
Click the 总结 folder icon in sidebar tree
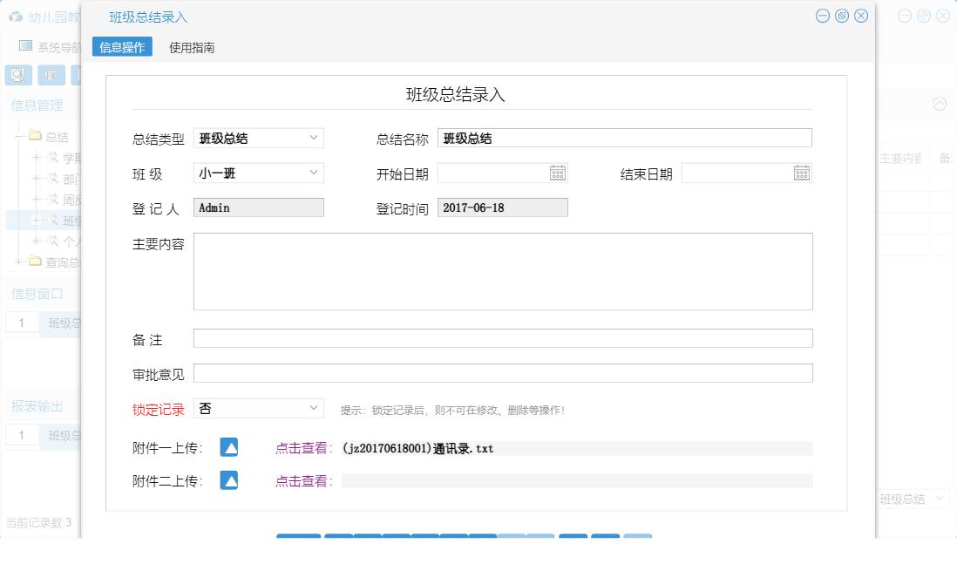tap(35, 136)
